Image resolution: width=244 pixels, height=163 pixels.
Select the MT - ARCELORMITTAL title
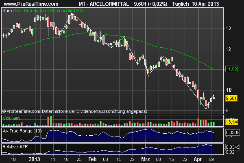tap(104, 4)
